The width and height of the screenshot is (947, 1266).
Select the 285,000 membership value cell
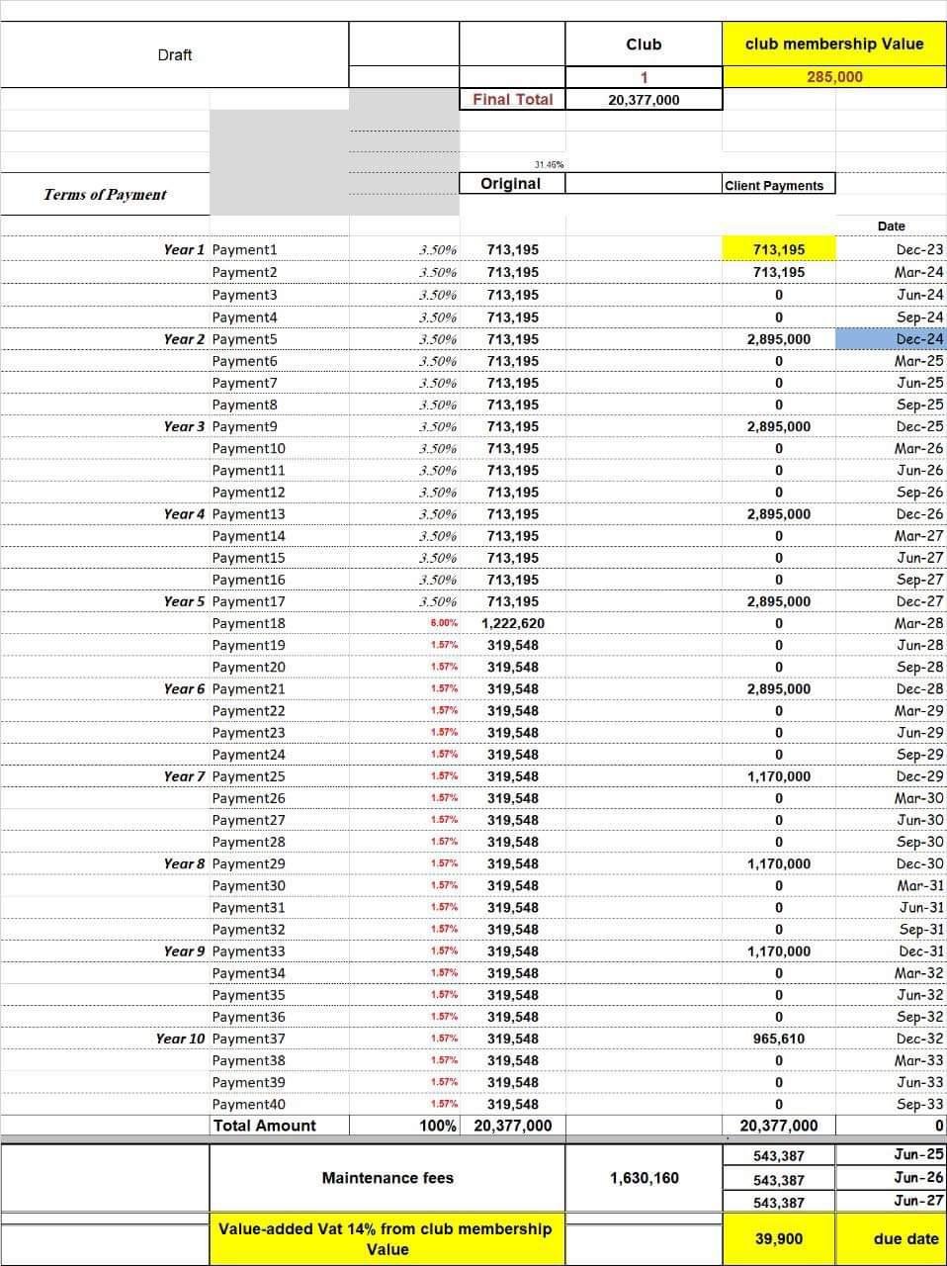833,77
